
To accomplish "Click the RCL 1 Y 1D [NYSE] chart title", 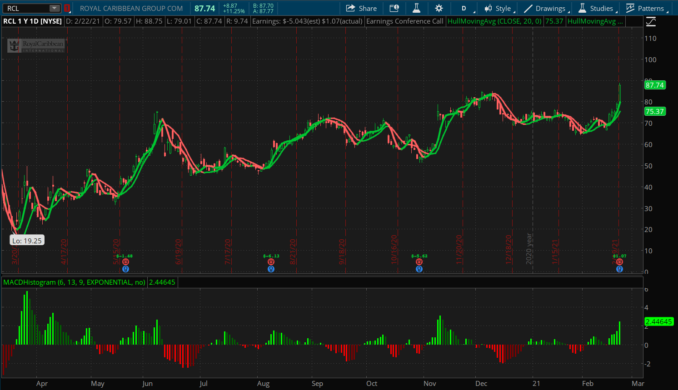I will point(33,21).
